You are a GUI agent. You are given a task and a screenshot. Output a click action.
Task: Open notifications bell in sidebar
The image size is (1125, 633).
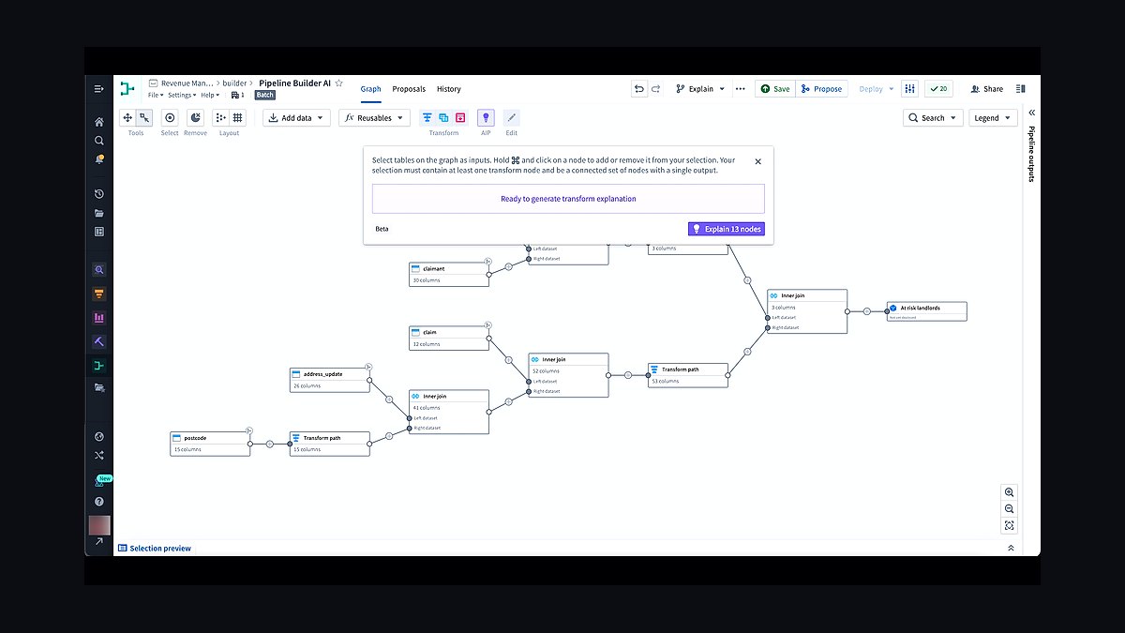(x=99, y=159)
